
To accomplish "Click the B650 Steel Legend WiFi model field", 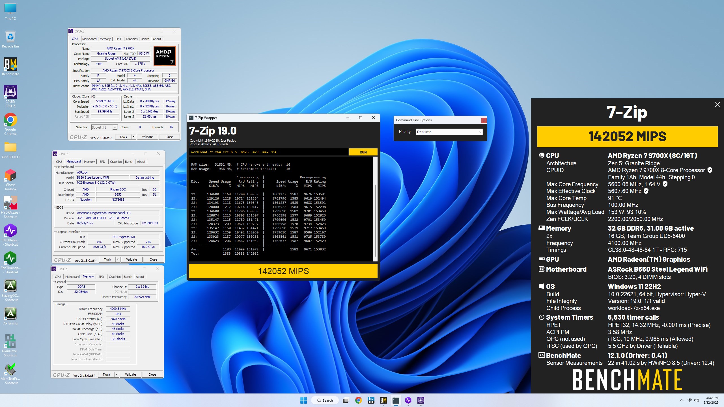I will (x=103, y=177).
